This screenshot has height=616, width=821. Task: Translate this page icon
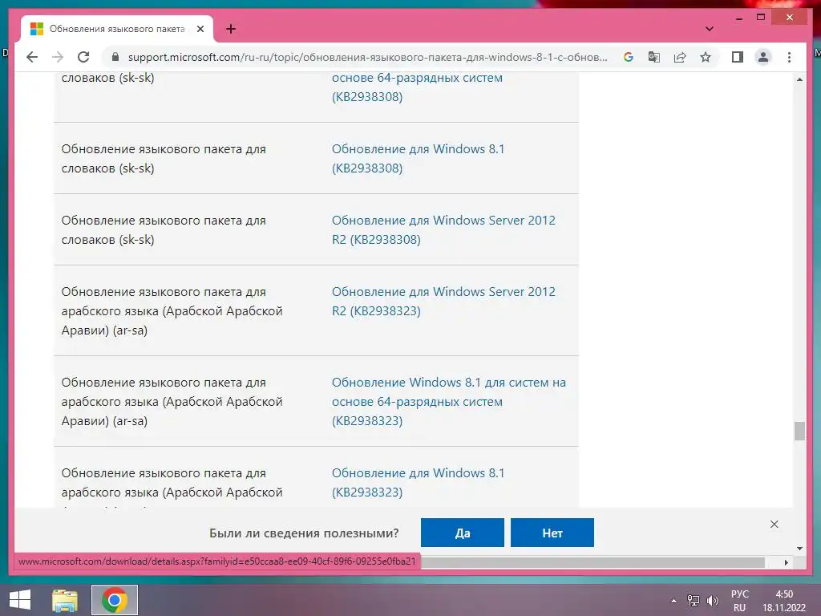654,57
